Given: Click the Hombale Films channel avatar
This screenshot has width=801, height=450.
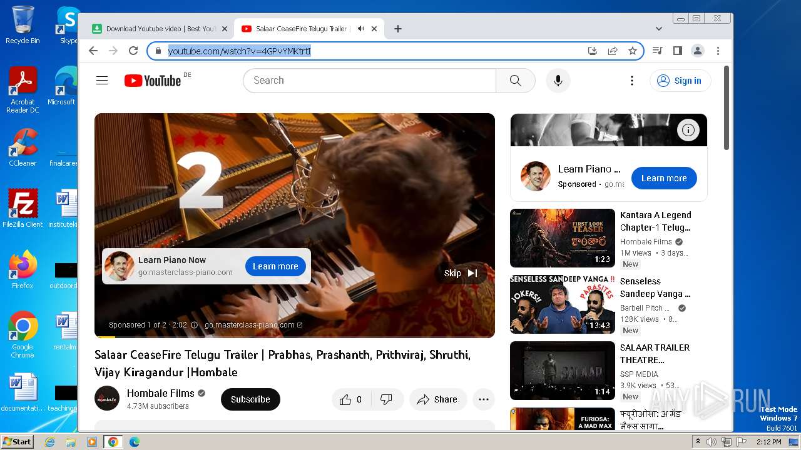Looking at the screenshot, I should [x=107, y=399].
